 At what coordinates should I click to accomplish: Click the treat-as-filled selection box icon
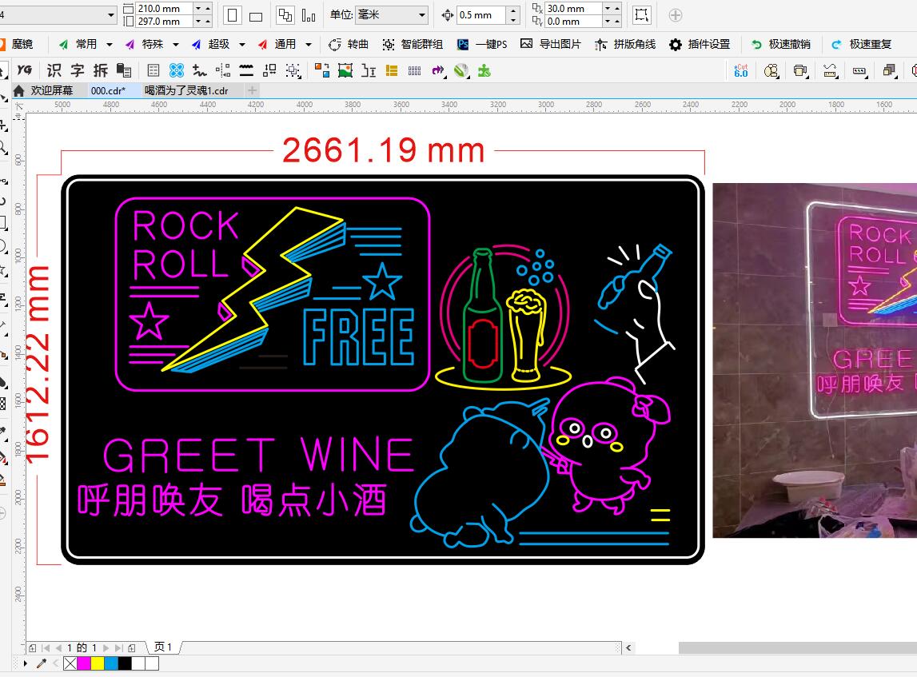coord(641,15)
